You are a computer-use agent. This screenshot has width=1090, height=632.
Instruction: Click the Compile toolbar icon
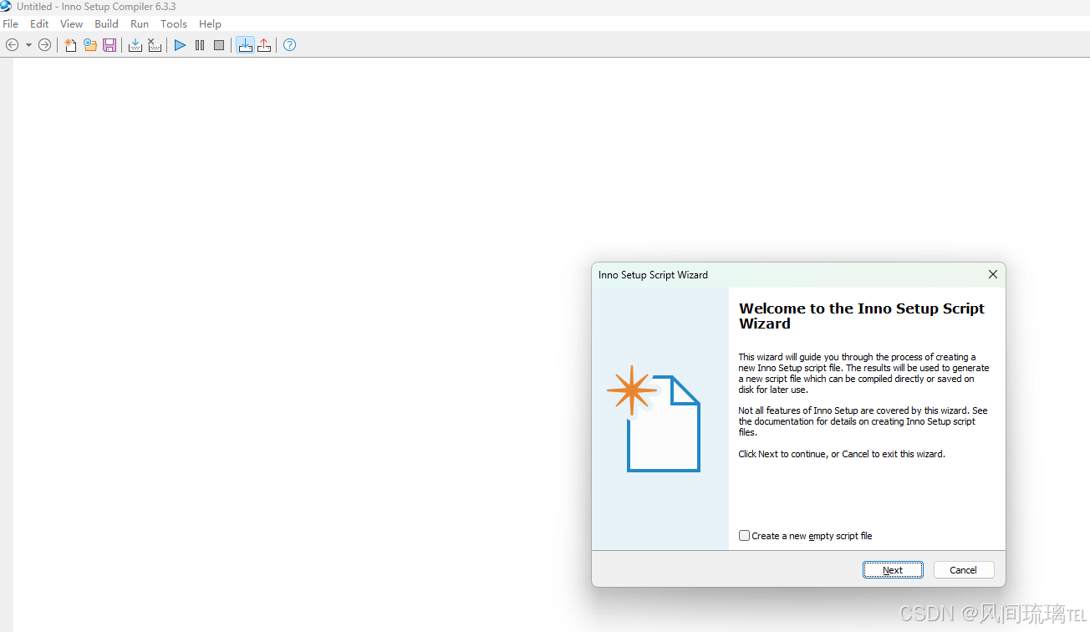click(x=135, y=45)
